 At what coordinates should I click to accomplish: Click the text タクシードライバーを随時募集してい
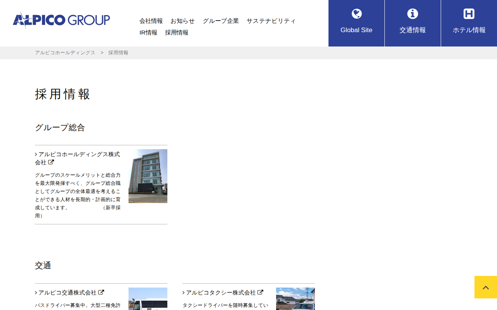[226, 305]
